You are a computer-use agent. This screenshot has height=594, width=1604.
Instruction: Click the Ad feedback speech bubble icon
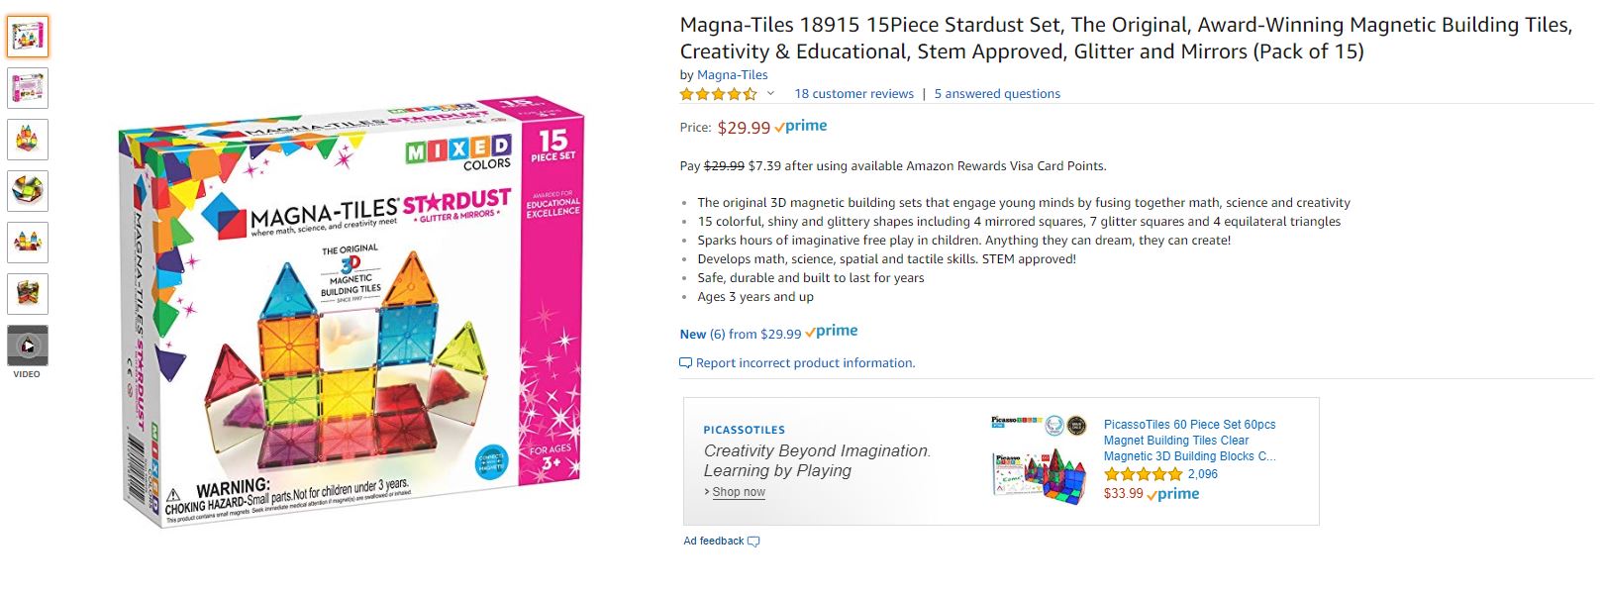point(752,542)
